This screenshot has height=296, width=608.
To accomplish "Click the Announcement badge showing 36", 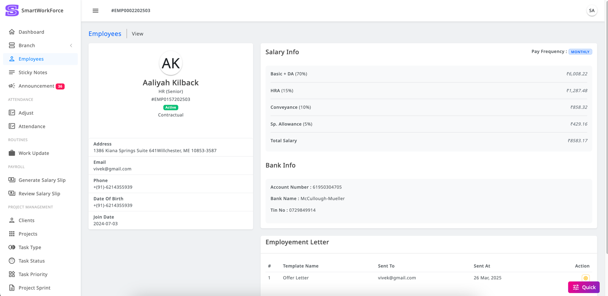I will tap(60, 87).
